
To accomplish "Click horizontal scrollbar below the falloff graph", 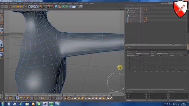I will [x=155, y=90].
